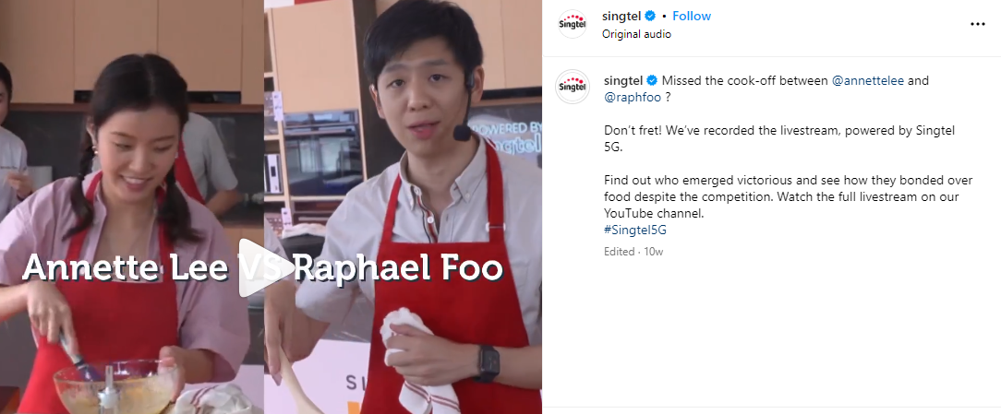Image resolution: width=1001 pixels, height=414 pixels.
Task: Click the right video half with man
Action: pyautogui.click(x=404, y=207)
